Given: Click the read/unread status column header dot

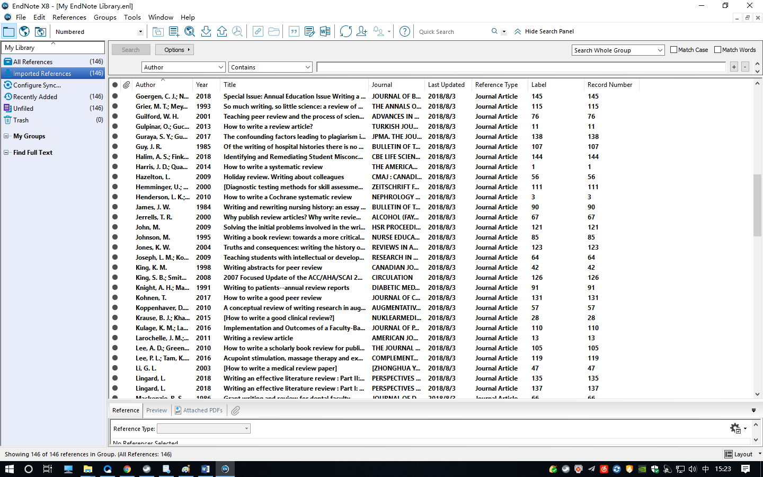Looking at the screenshot, I should pyautogui.click(x=115, y=85).
